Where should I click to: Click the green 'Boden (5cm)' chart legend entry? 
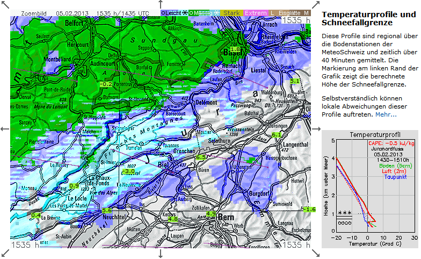point(395,166)
